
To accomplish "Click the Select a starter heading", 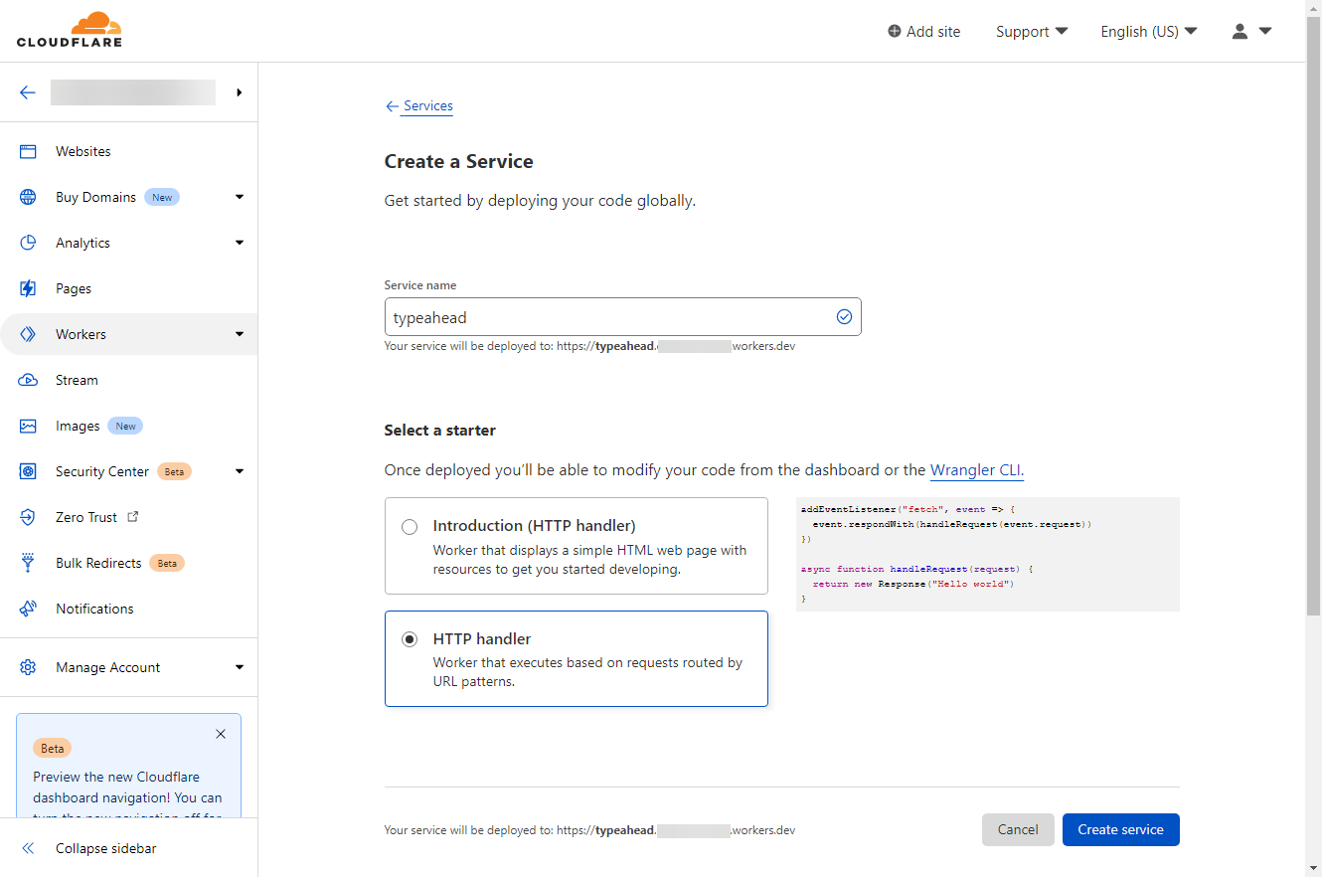I will pyautogui.click(x=440, y=431).
